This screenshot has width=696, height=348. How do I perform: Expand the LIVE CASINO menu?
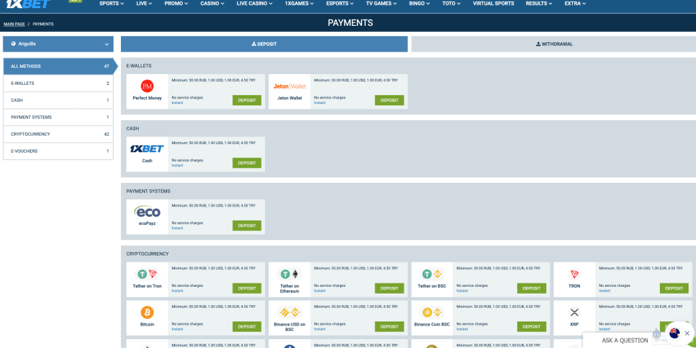[255, 3]
